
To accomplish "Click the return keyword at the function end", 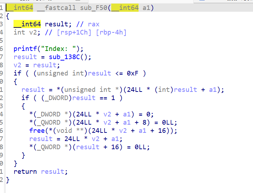I will 25,172.
